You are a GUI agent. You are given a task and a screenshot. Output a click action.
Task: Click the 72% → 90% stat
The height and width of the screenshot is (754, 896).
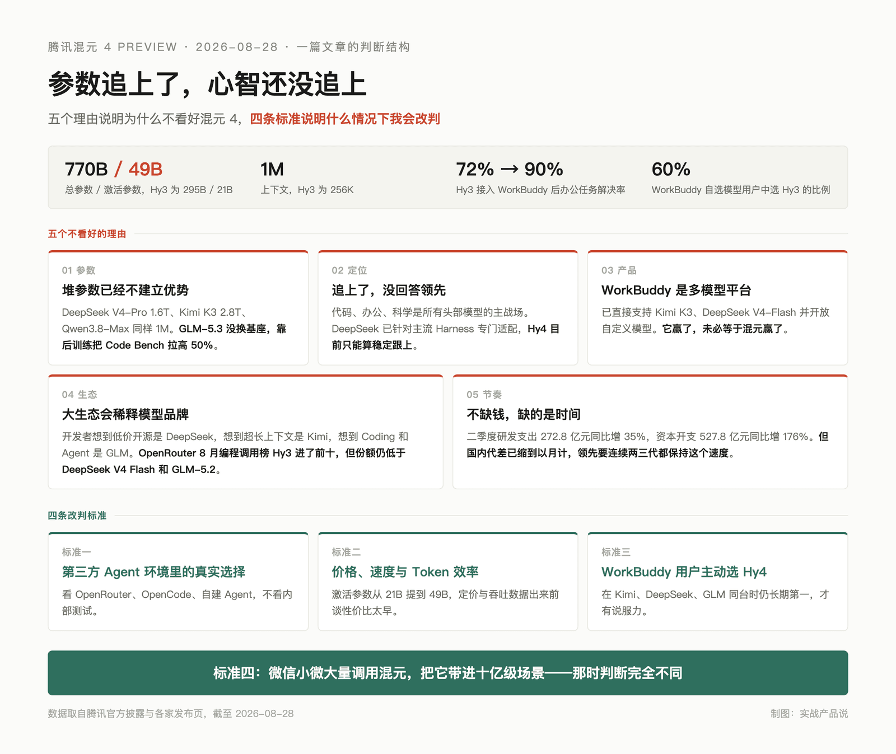(x=510, y=169)
